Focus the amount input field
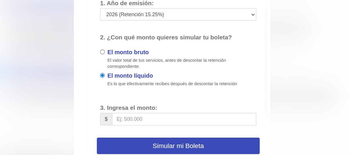The height and width of the screenshot is (155, 349). (x=184, y=119)
